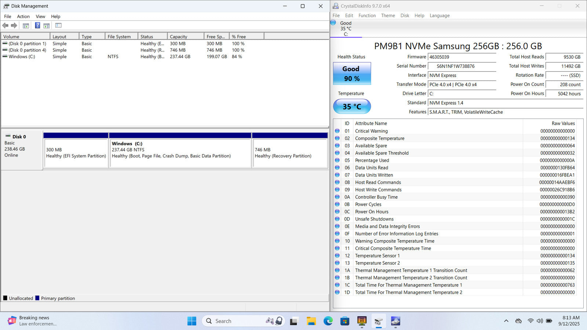Toggle the Show/Hide Console Tree toolbar icon
This screenshot has width=587, height=330.
tap(26, 26)
